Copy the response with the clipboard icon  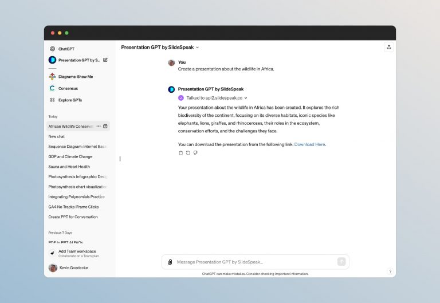[181, 153]
